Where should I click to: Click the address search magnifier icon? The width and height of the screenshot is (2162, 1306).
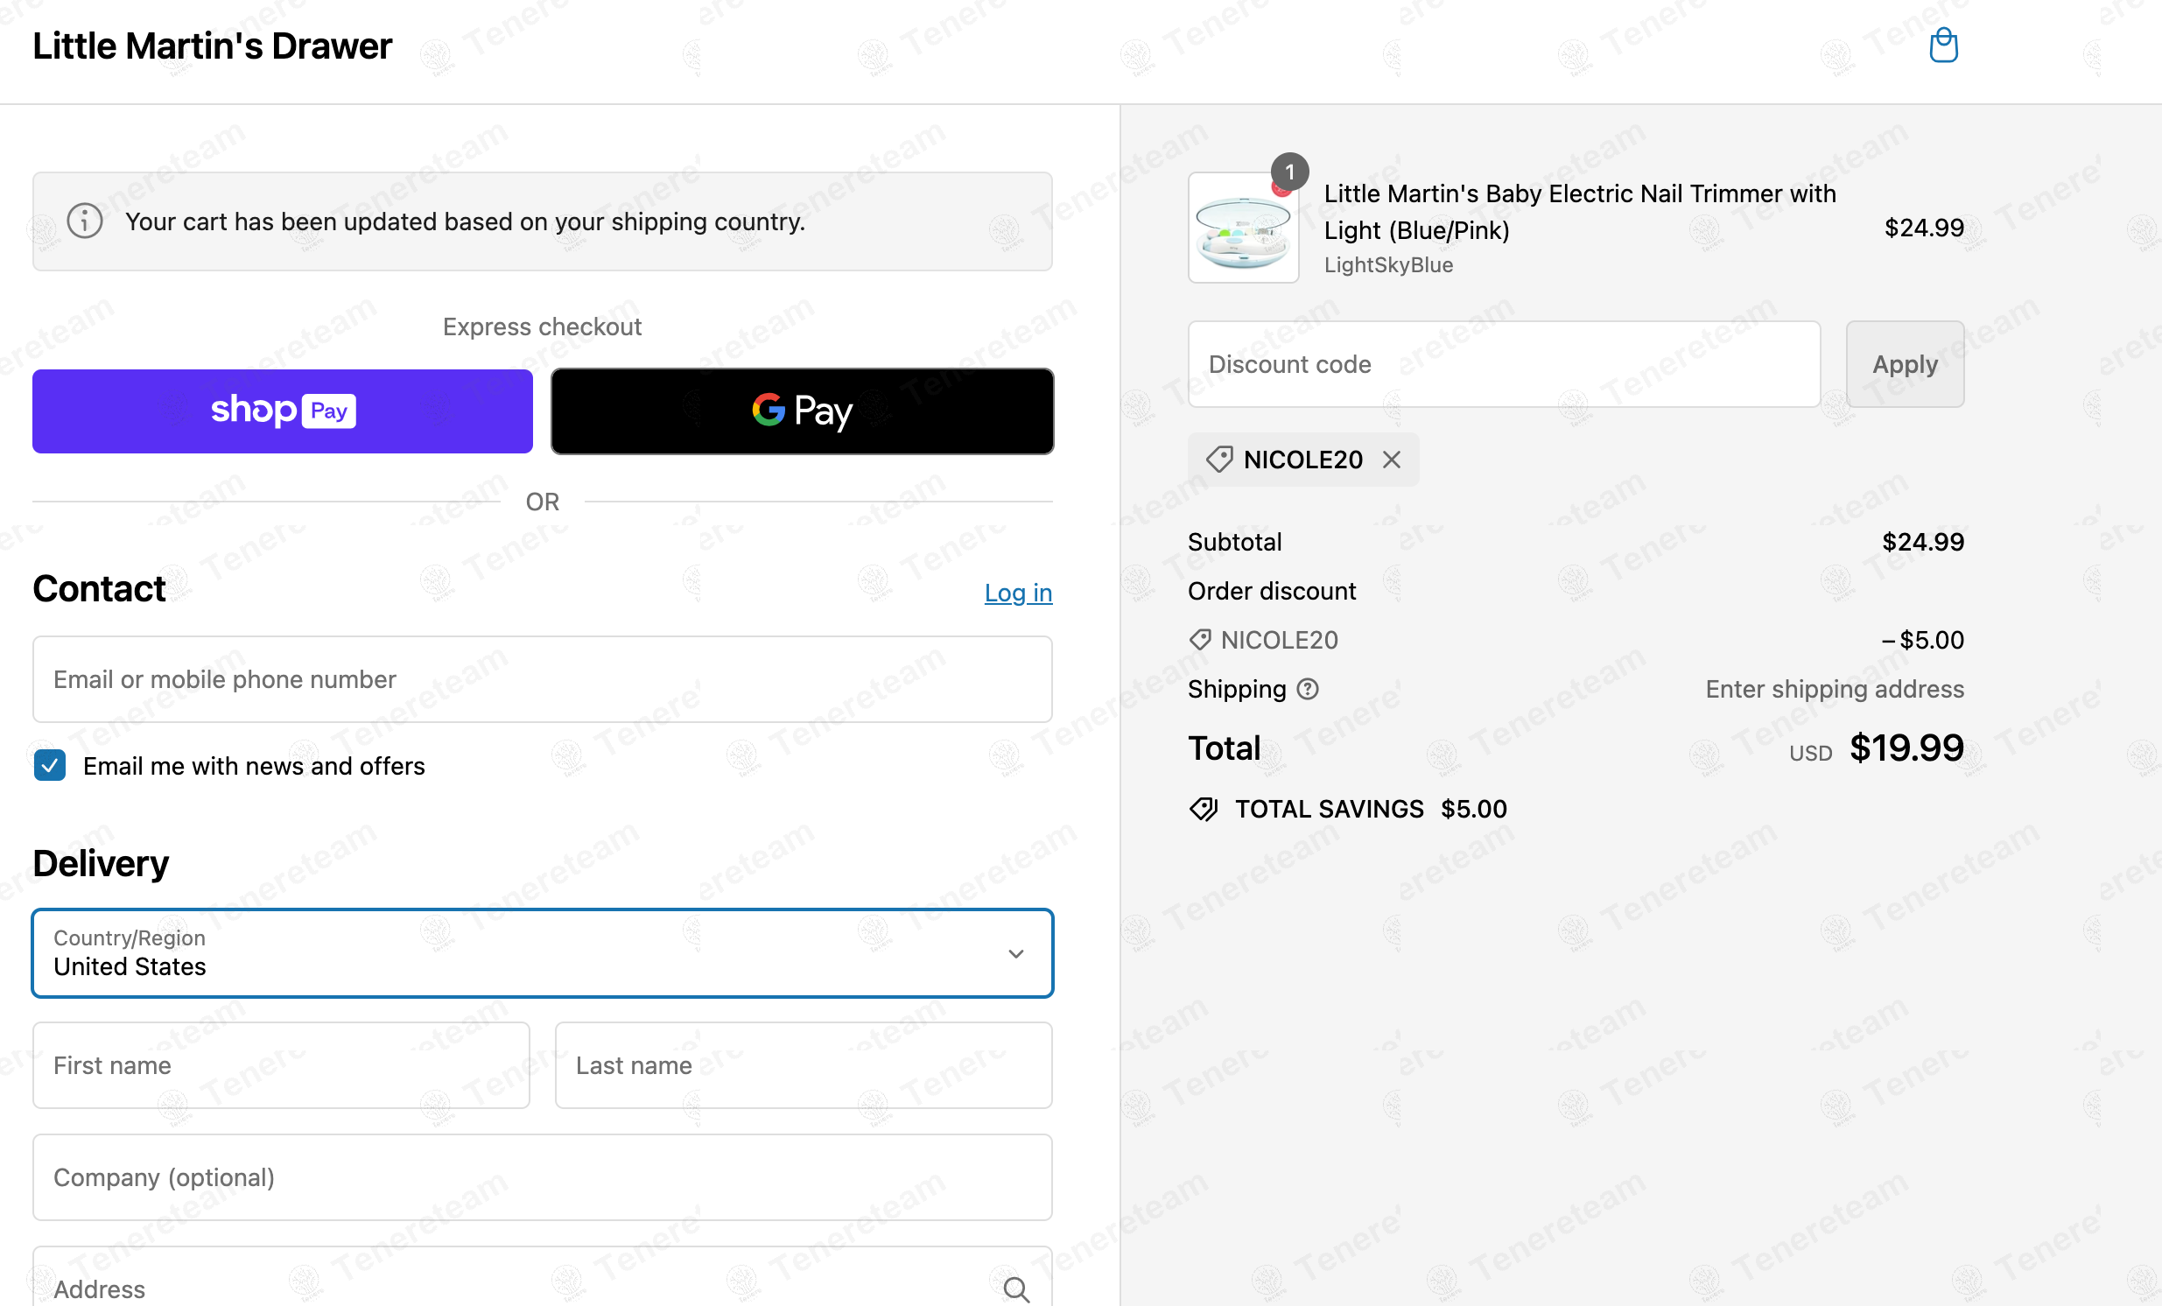tap(1016, 1289)
